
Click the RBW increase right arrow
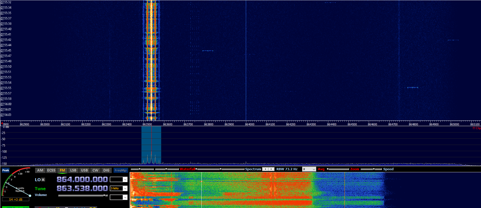pyautogui.click(x=271, y=169)
